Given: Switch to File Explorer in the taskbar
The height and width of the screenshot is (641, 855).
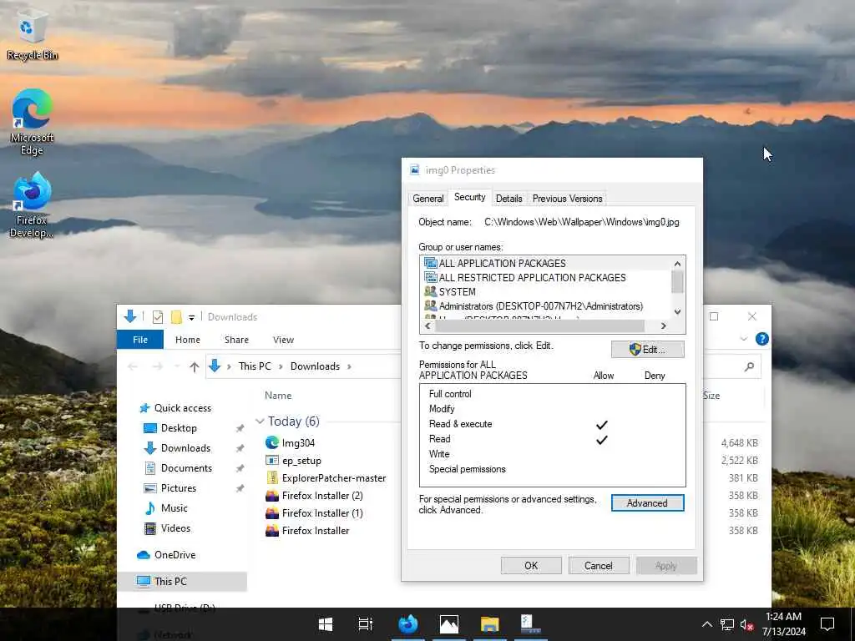Looking at the screenshot, I should click(x=489, y=624).
